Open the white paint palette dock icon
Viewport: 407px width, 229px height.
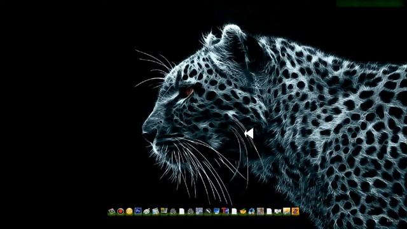[147, 211]
